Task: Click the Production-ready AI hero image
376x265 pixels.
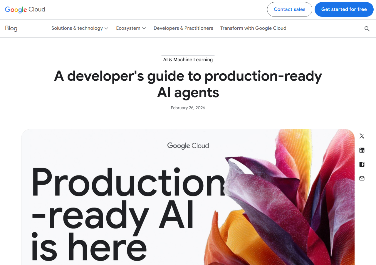Action: (x=188, y=197)
